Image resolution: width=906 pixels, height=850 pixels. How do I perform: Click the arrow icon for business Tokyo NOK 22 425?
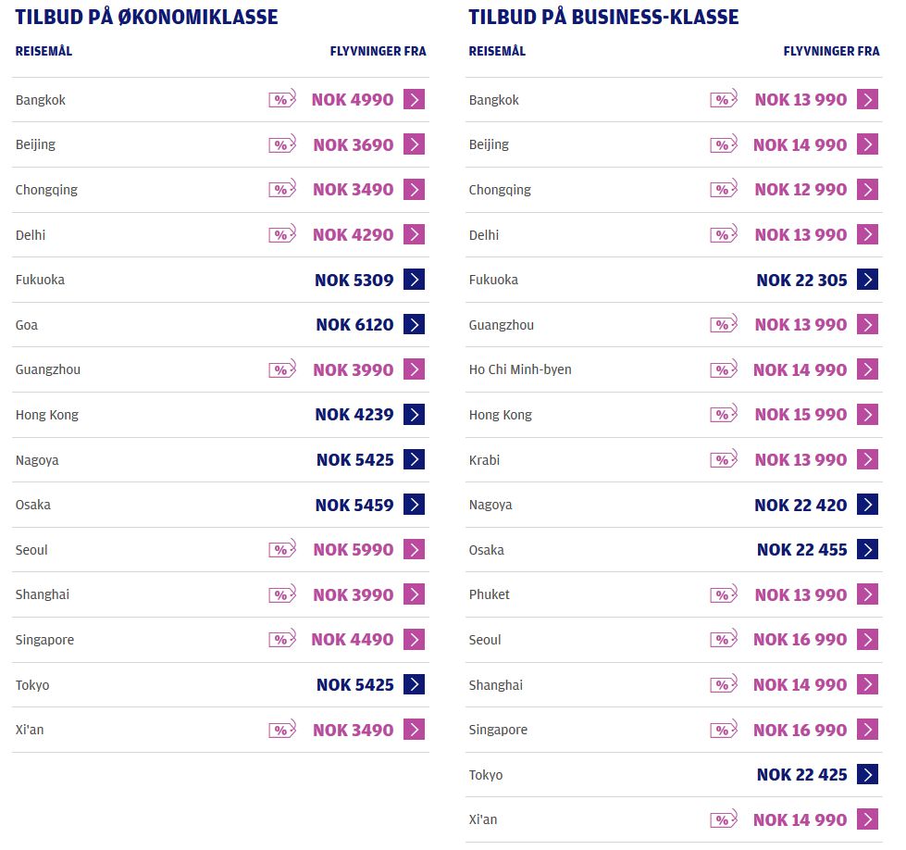tap(867, 774)
